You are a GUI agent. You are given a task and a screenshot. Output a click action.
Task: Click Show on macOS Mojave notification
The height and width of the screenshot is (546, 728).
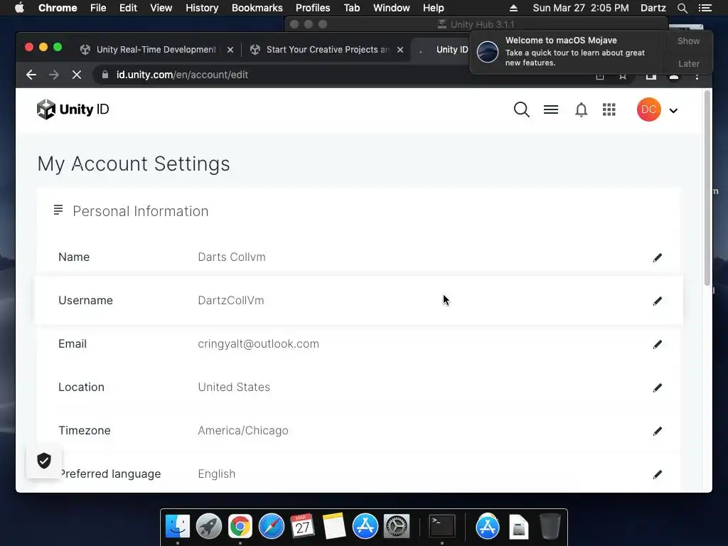tap(688, 41)
